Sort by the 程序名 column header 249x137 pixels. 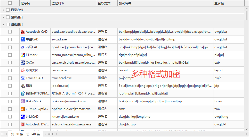[35, 3]
